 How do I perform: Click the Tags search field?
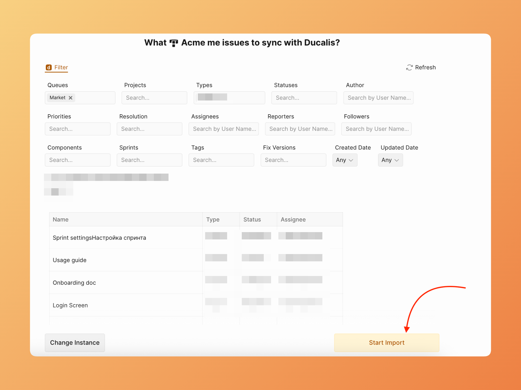pos(221,160)
